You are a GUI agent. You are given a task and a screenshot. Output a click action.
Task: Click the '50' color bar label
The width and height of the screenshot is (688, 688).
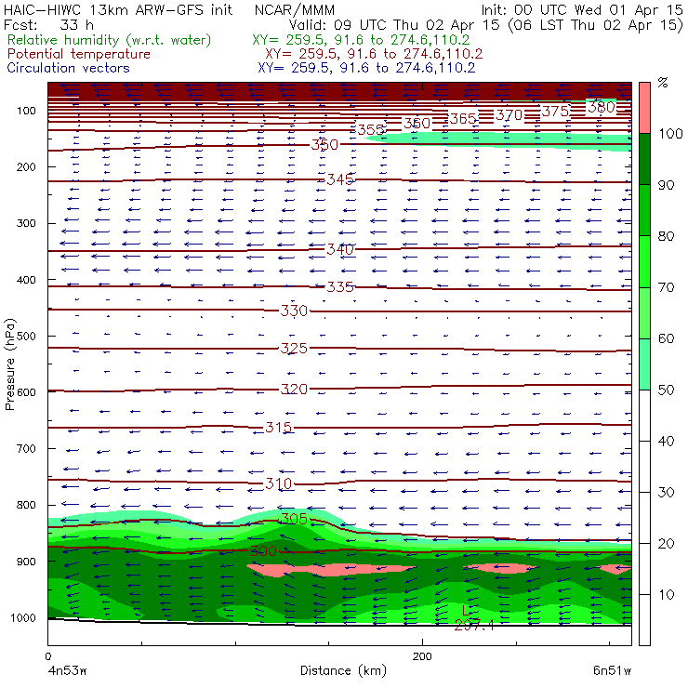pos(666,390)
